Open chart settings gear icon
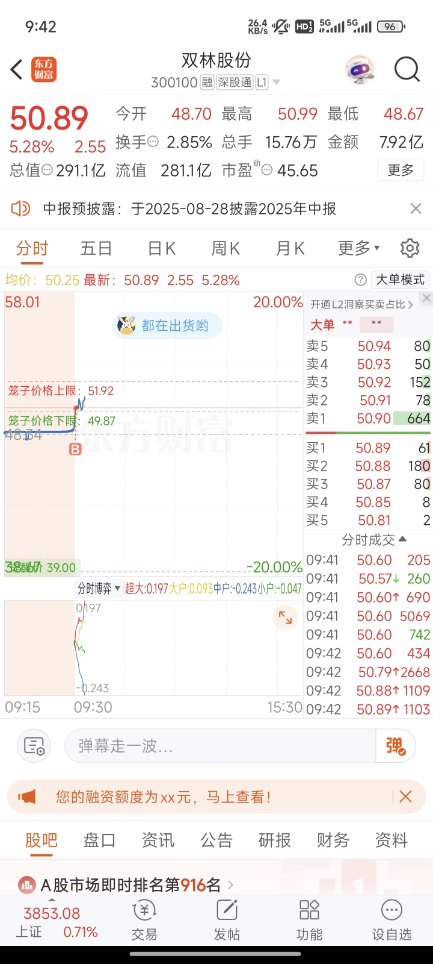This screenshot has height=964, width=433. (410, 248)
